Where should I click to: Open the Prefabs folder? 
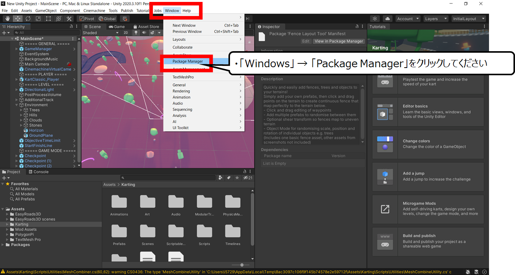pyautogui.click(x=119, y=235)
